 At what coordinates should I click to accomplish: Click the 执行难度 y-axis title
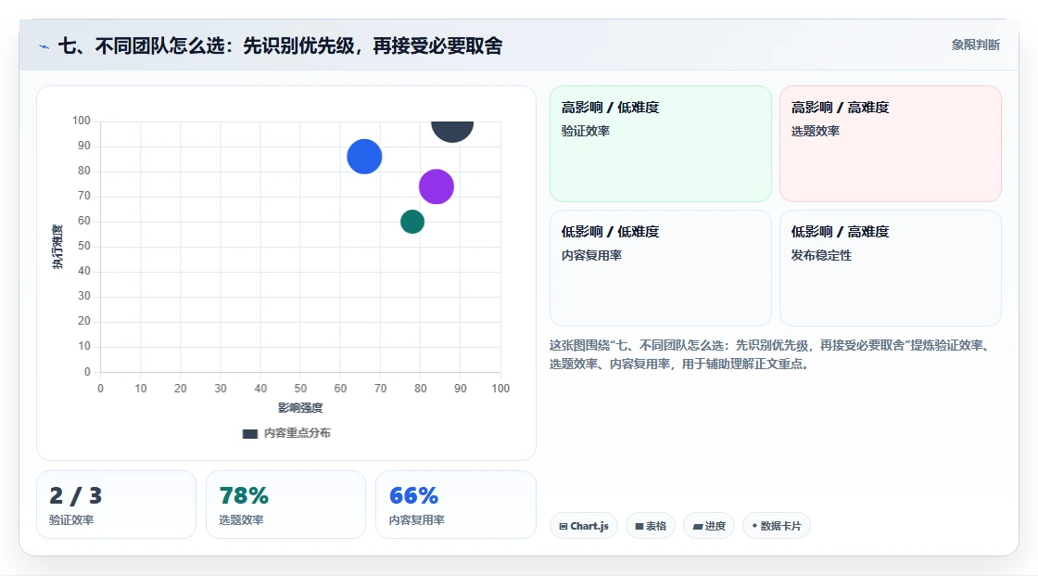coord(57,247)
